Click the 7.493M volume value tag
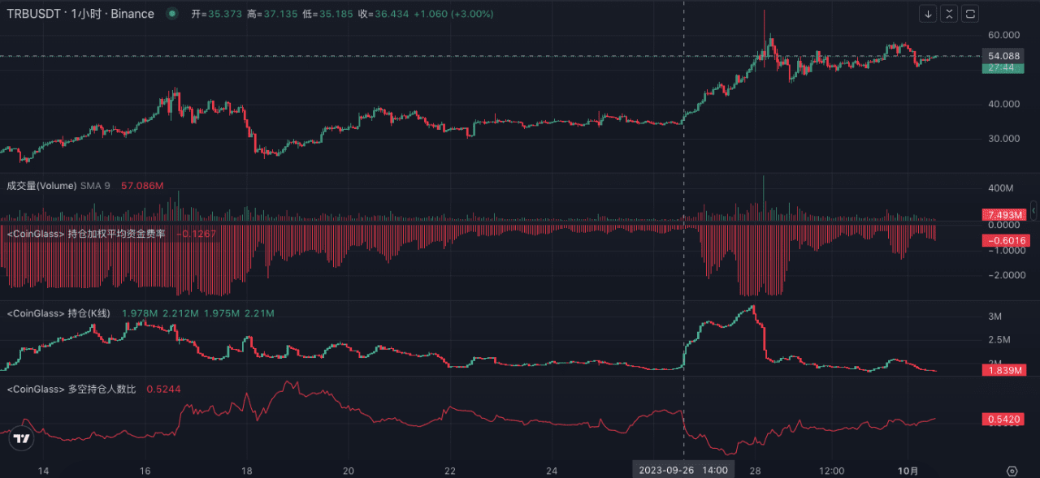 (1004, 215)
